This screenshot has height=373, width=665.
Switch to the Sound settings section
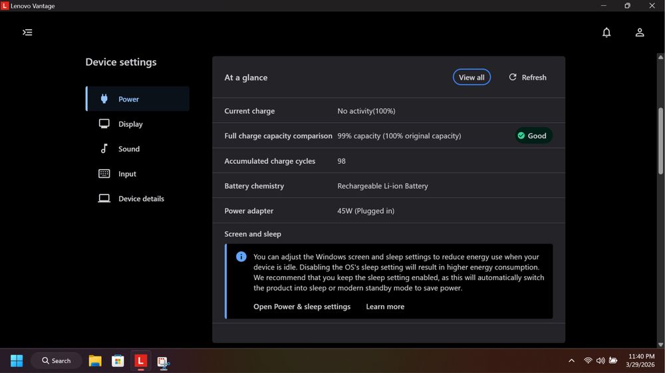point(138,149)
